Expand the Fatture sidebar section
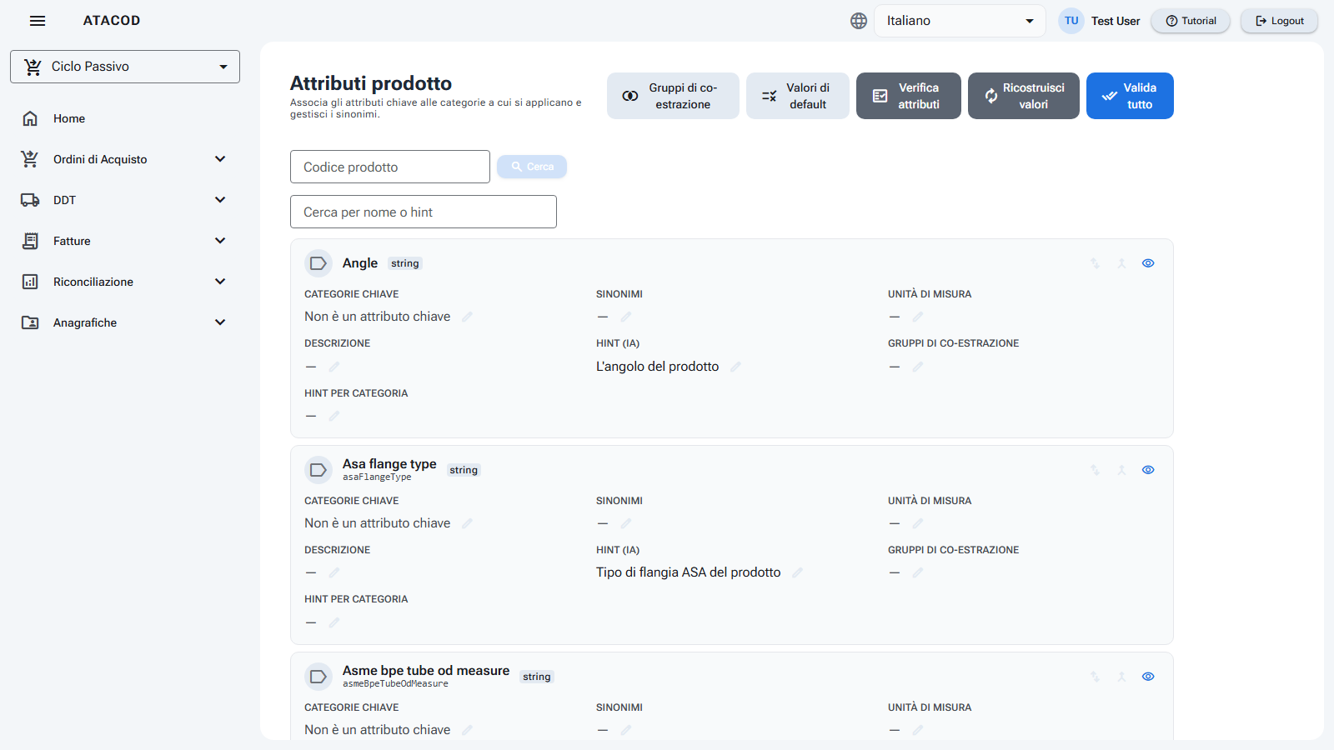Viewport: 1334px width, 750px height. [123, 241]
